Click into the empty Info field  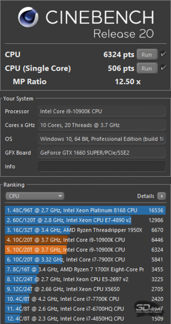102,167
